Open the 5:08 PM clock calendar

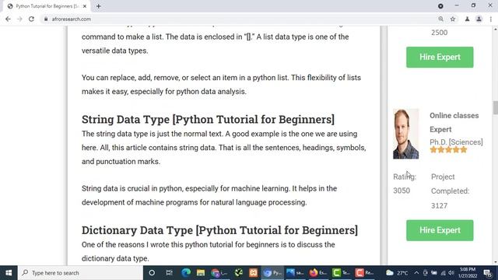[x=468, y=273]
